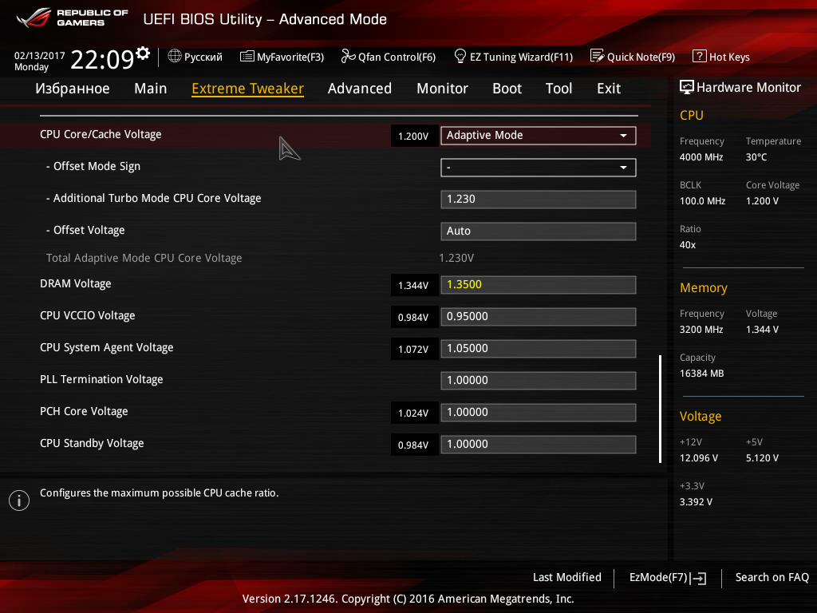The width and height of the screenshot is (817, 613).
Task: Open the date and time settings gear icon
Action: (143, 53)
